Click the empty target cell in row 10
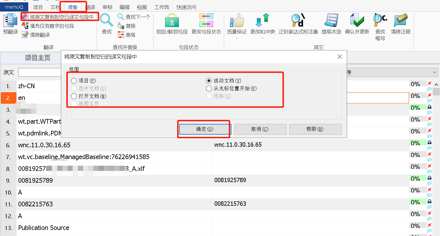440x236 pixels. (311, 192)
